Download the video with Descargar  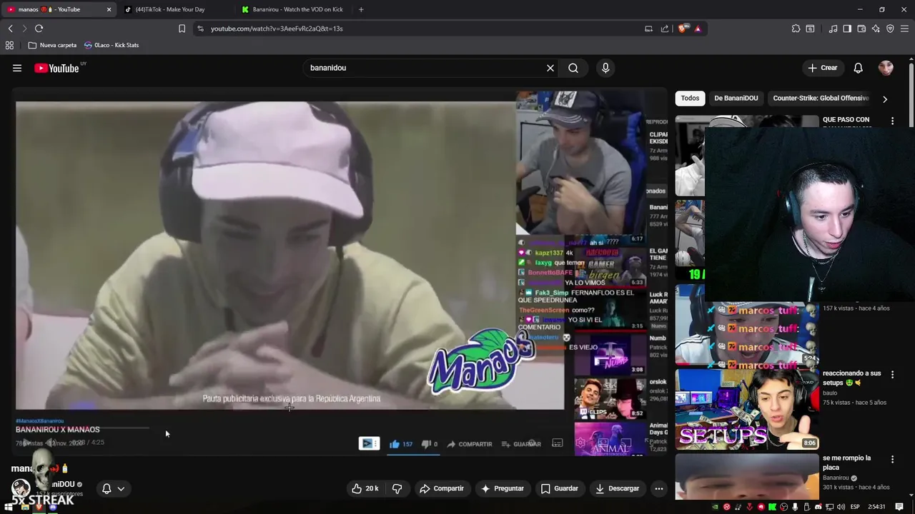tap(617, 488)
